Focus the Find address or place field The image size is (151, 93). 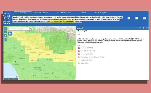pos(19,29)
